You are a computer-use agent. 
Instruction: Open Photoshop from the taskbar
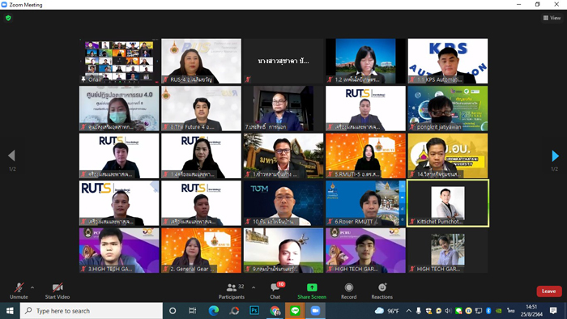click(x=254, y=311)
